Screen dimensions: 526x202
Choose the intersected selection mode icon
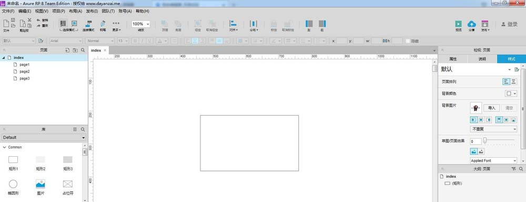pos(63,23)
